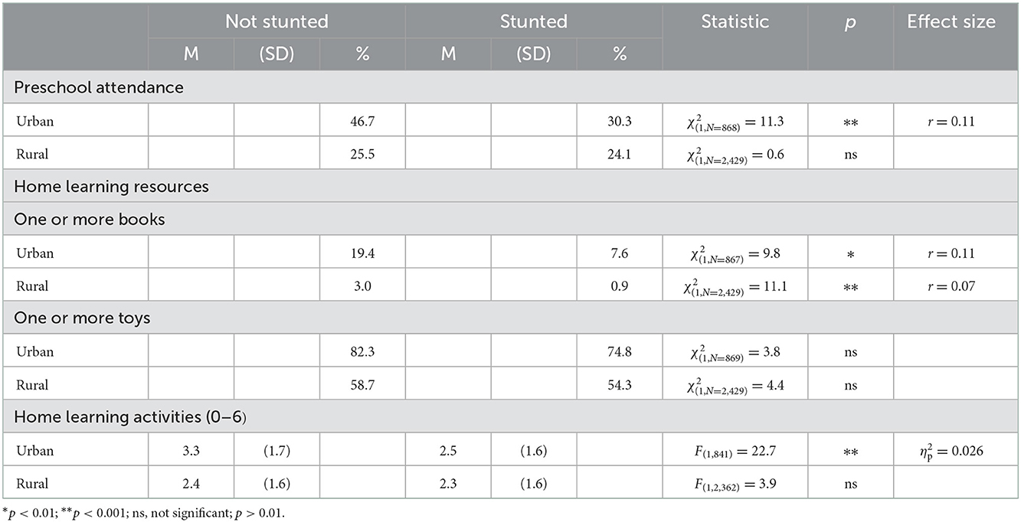The width and height of the screenshot is (1021, 522).
Task: Select the 'Home learning resources' section row
Action: (510, 186)
